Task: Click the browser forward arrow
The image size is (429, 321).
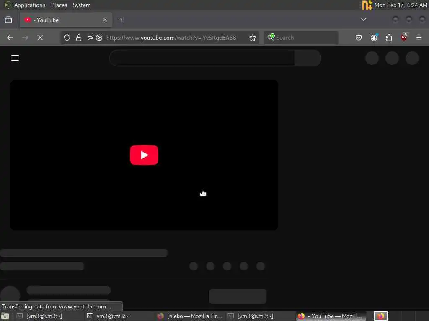Action: 25,38
